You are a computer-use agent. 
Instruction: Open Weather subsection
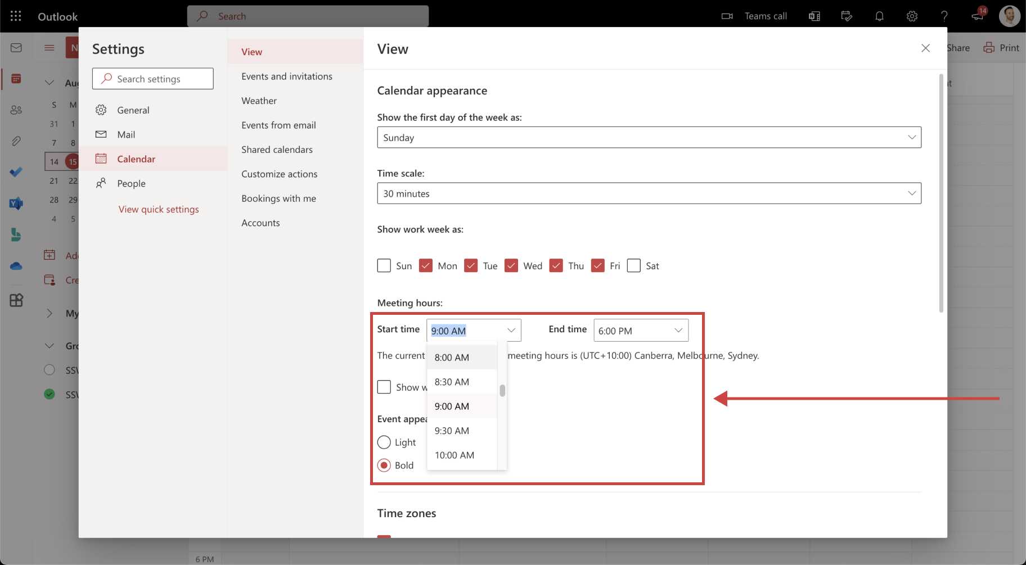(295, 101)
